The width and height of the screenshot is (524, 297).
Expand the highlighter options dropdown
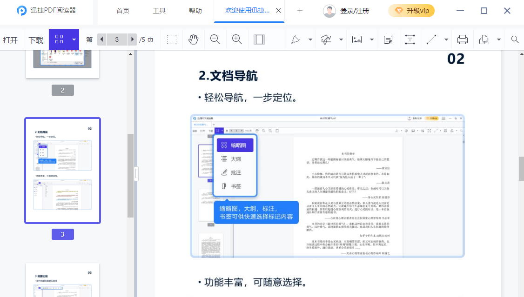[x=310, y=40]
